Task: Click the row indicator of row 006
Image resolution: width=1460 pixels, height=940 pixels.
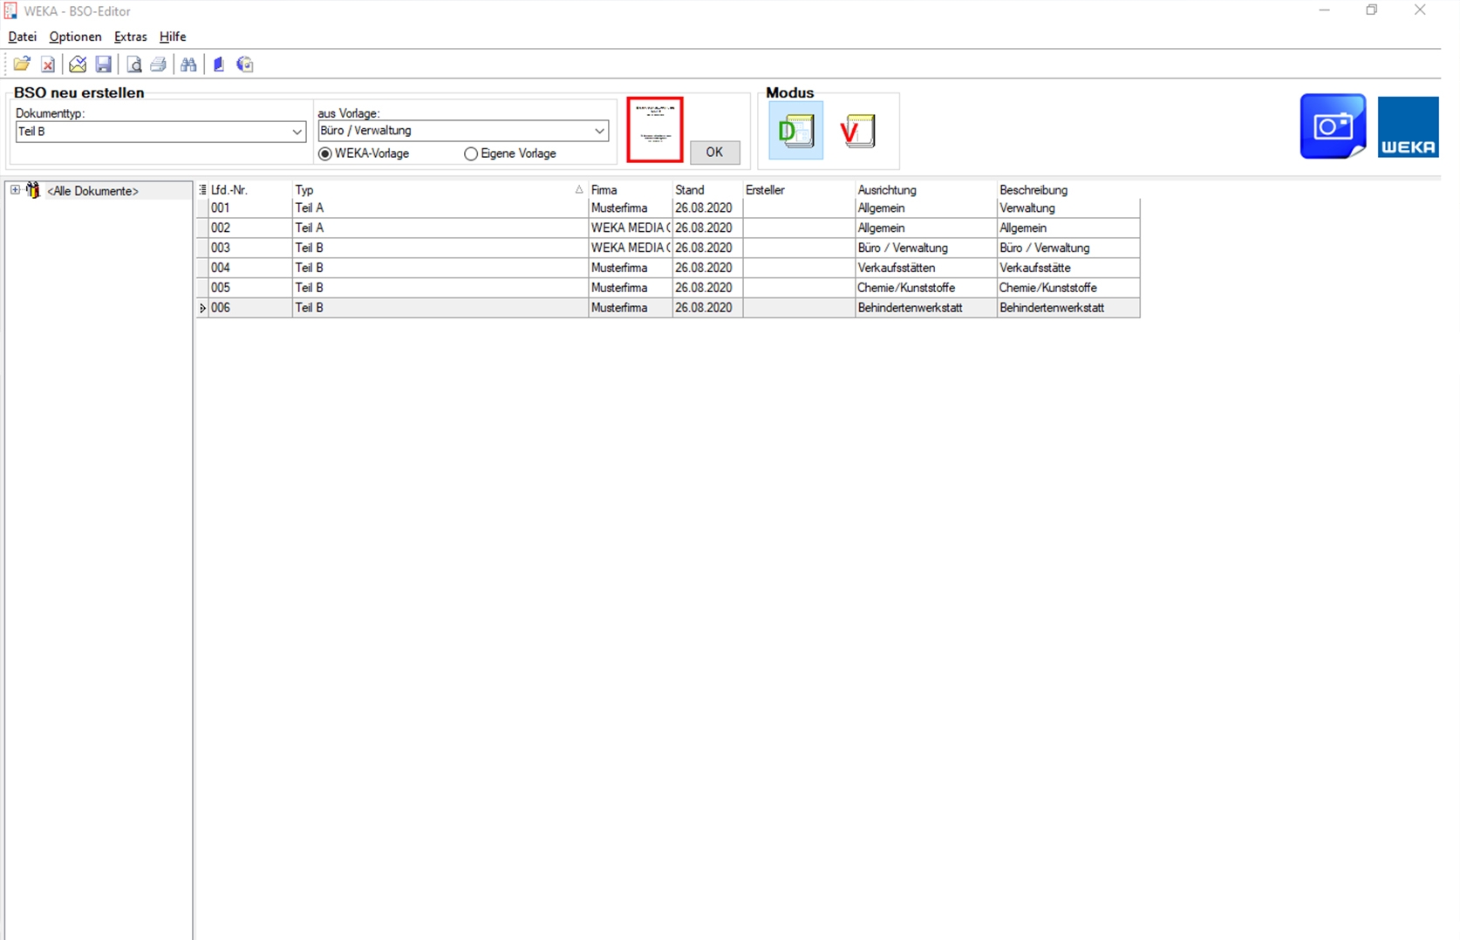Action: click(202, 308)
